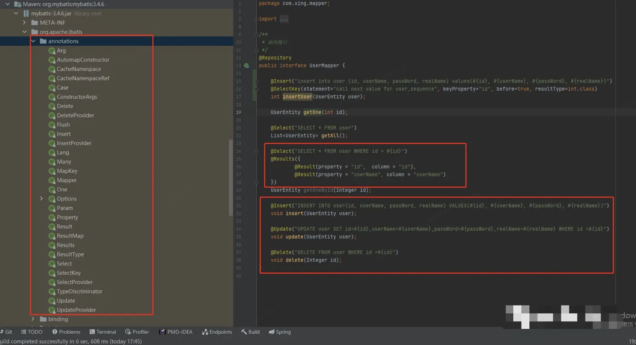
Task: Click the Mapper annotation icon
Action: coord(52,180)
